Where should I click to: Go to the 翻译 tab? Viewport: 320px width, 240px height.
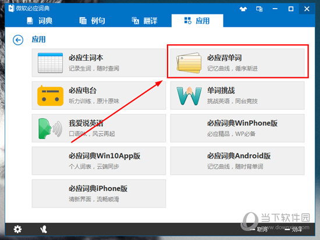[x=145, y=21]
